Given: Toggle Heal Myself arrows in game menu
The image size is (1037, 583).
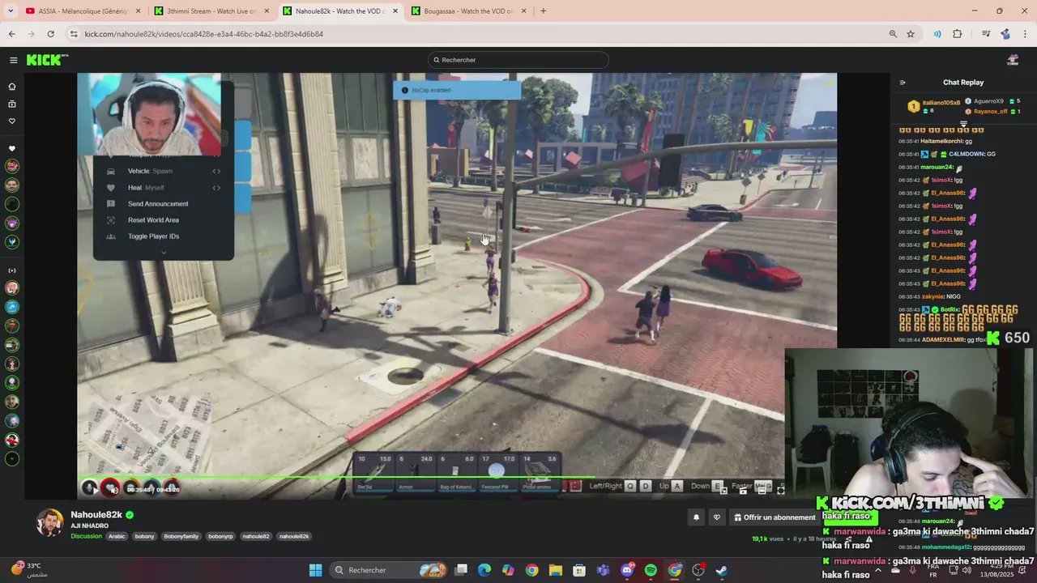Looking at the screenshot, I should (216, 188).
